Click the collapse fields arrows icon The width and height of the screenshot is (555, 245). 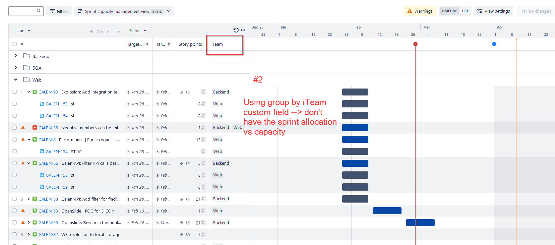(243, 30)
